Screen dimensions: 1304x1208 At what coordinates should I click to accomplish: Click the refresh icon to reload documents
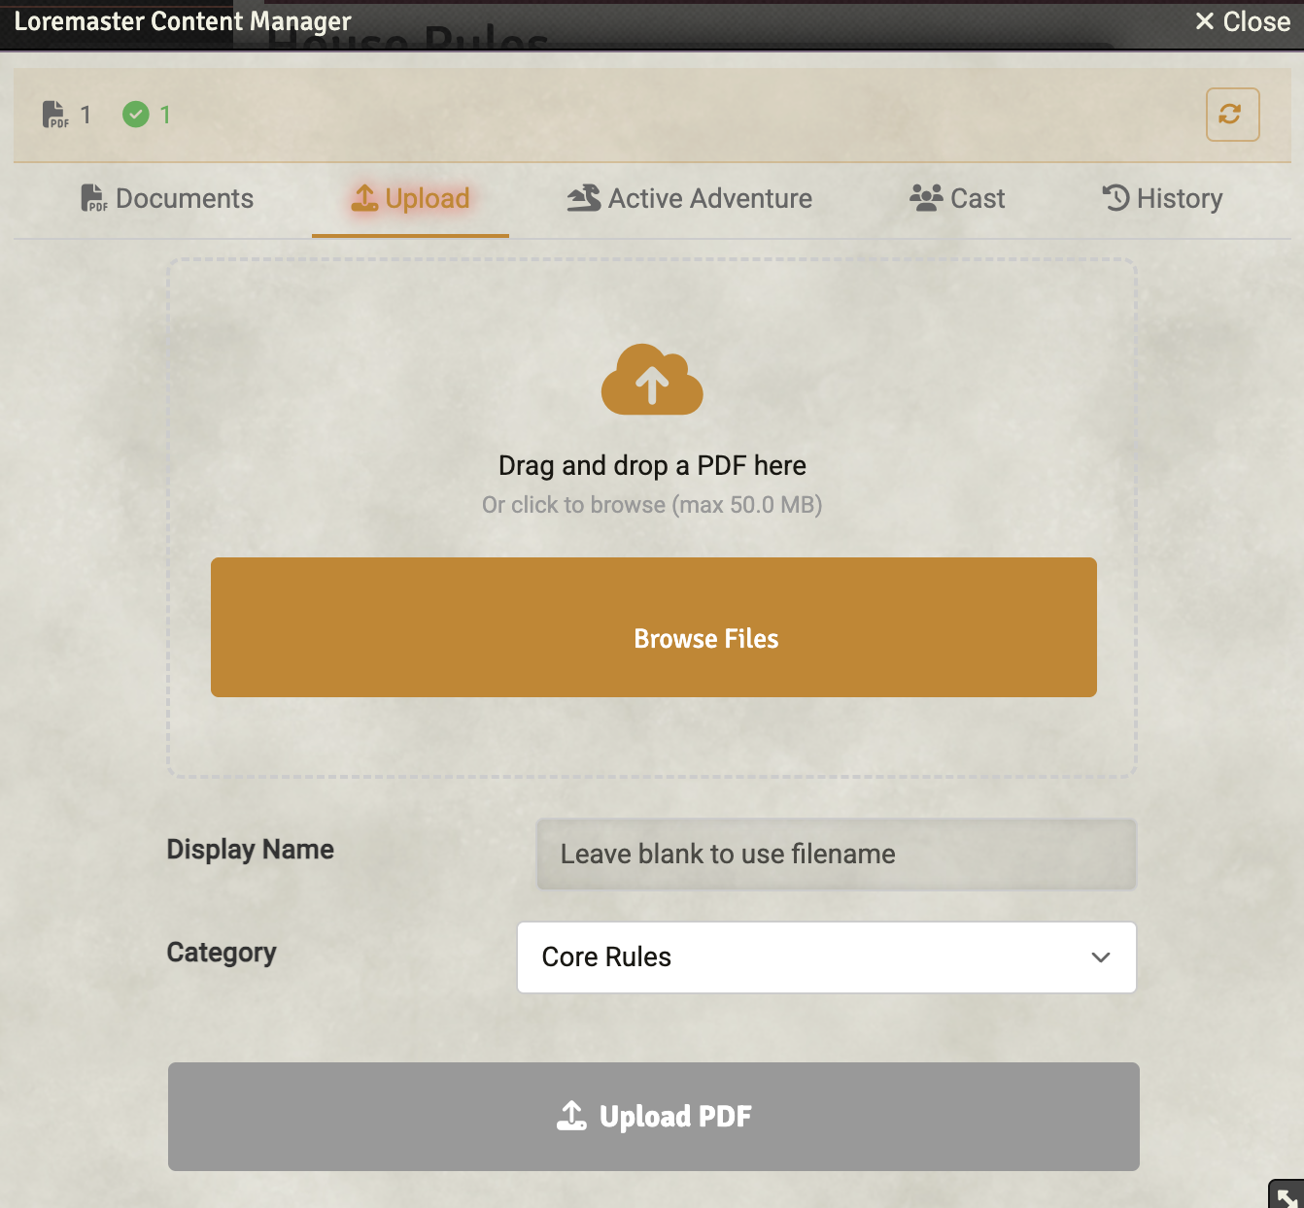pyautogui.click(x=1231, y=114)
